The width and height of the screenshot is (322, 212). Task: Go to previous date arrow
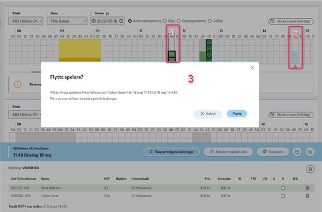coord(94,21)
